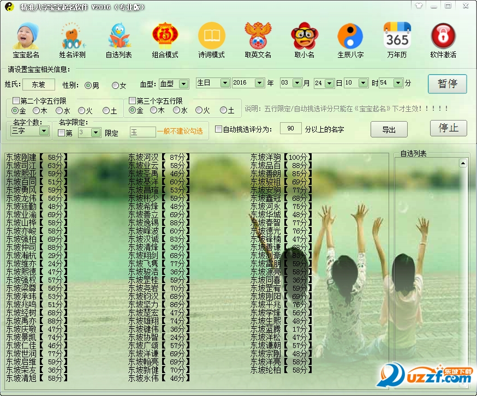Enable 第二个字五行限 checkbox

pos(16,100)
